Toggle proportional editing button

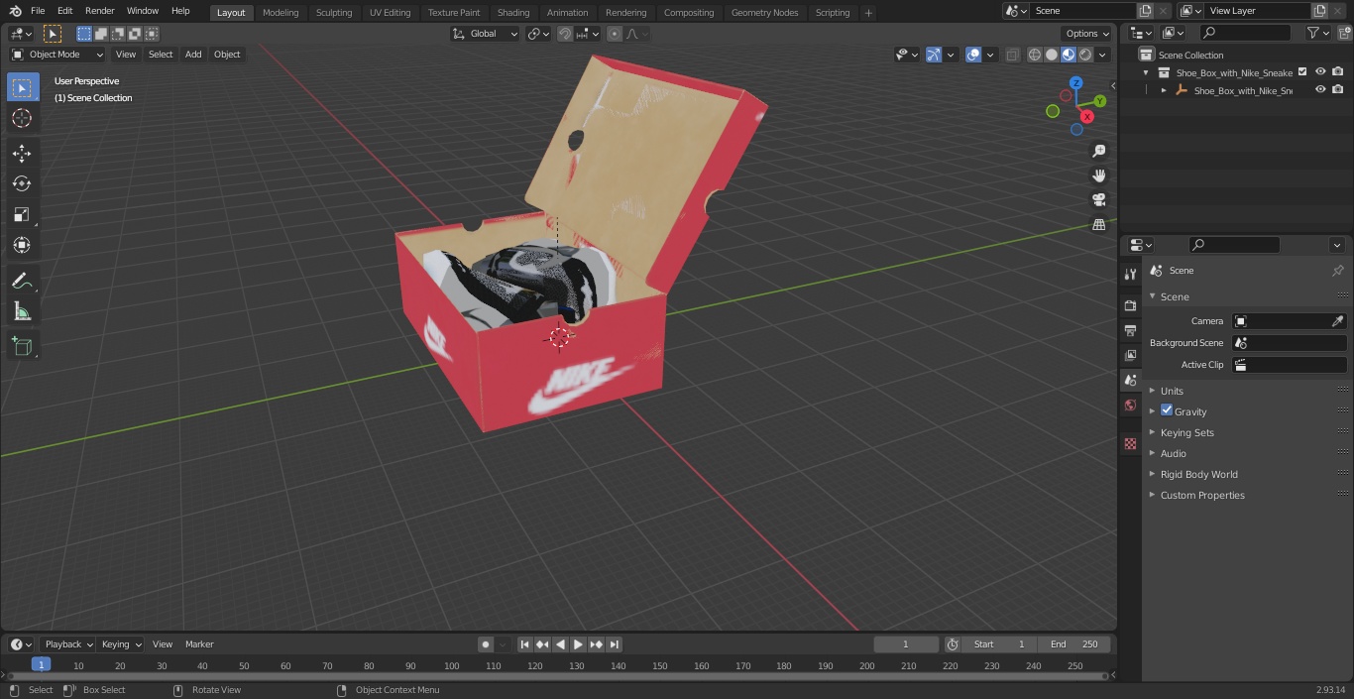[x=615, y=34]
